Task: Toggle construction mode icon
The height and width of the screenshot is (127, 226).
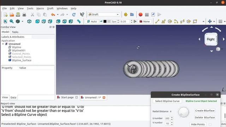Action: point(101,22)
